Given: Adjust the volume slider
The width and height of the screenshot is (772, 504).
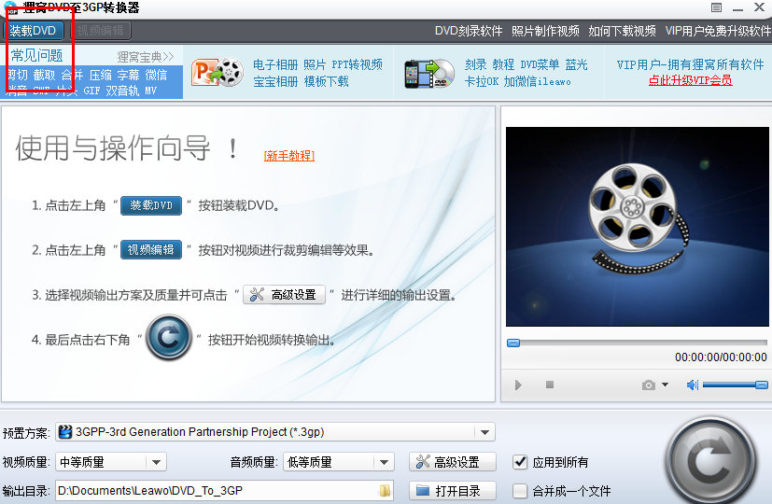Looking at the screenshot, I should 735,385.
